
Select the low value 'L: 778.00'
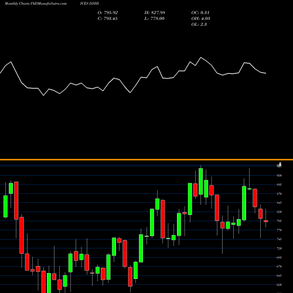tap(154, 19)
